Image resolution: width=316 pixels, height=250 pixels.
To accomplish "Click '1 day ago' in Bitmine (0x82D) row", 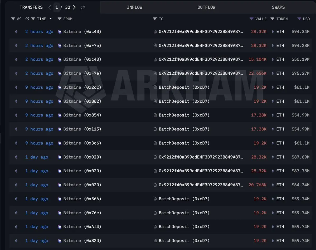I will pos(36,240).
